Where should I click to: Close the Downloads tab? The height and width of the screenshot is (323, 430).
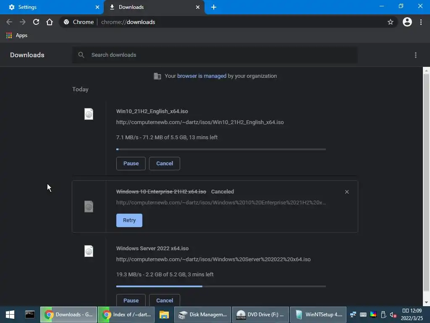tap(198, 7)
